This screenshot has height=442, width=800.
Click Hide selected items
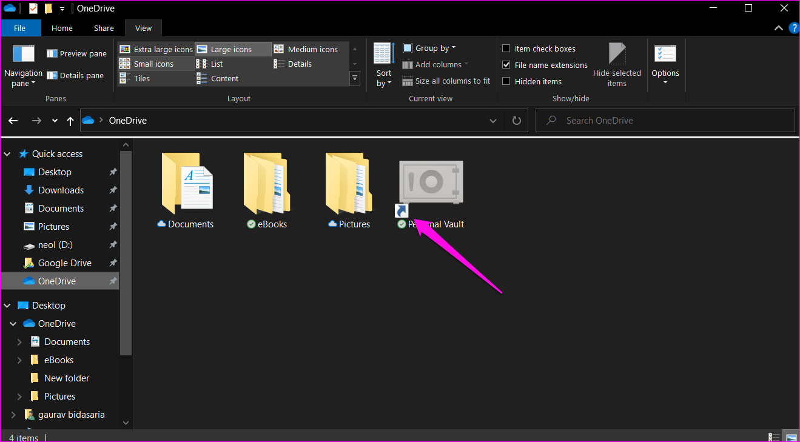point(617,65)
